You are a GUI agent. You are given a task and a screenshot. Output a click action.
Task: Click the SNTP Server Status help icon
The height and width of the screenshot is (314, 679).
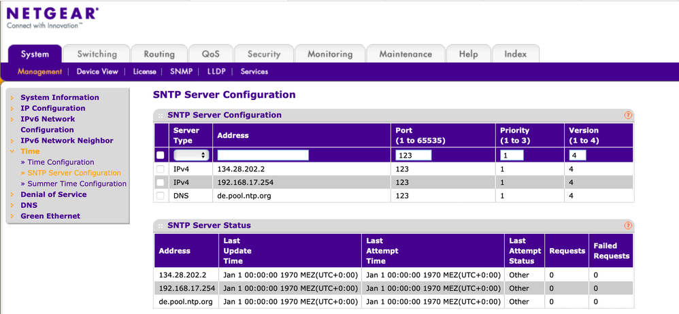click(x=628, y=226)
